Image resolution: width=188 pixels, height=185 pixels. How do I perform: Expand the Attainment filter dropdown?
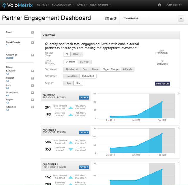click(32, 107)
